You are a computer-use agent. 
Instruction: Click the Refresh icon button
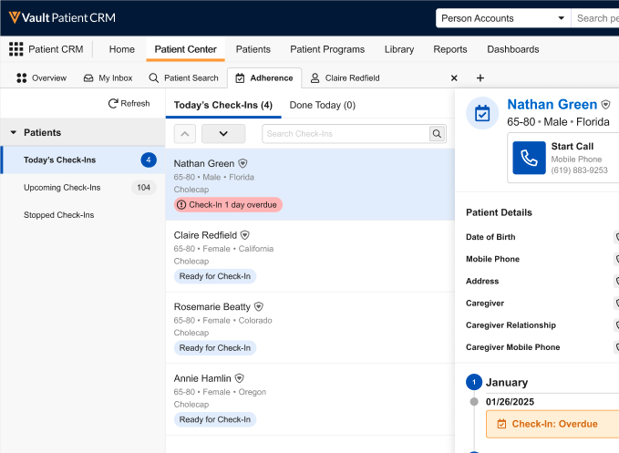(x=113, y=104)
